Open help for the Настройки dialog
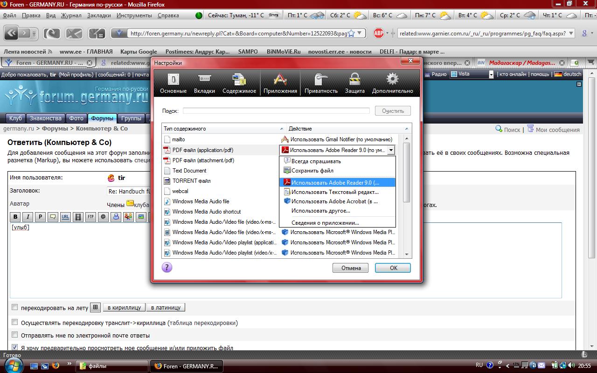 167,267
